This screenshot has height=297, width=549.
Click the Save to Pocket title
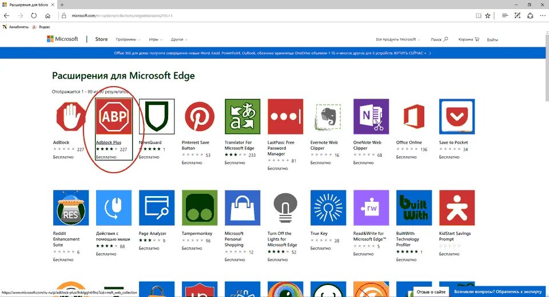tap(453, 143)
